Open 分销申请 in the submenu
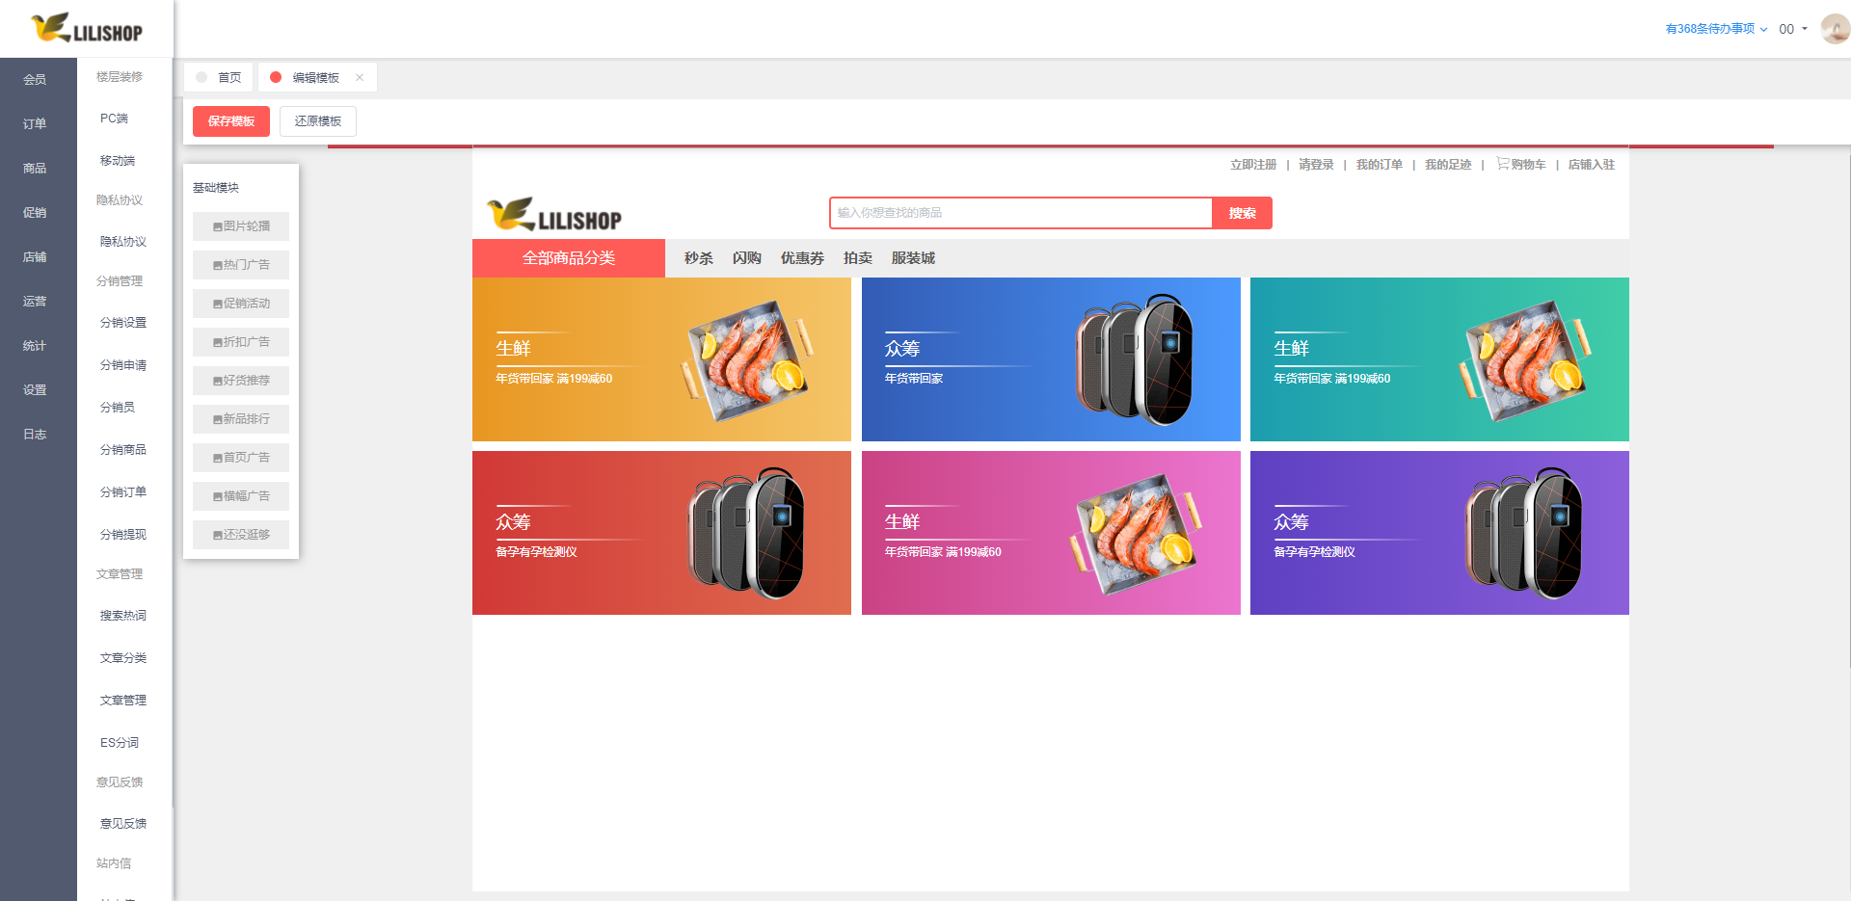The height and width of the screenshot is (901, 1851). pyautogui.click(x=123, y=365)
